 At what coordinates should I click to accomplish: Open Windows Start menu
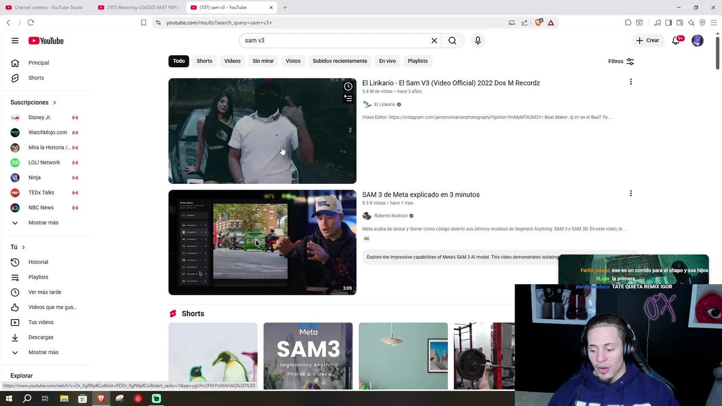click(x=8, y=399)
